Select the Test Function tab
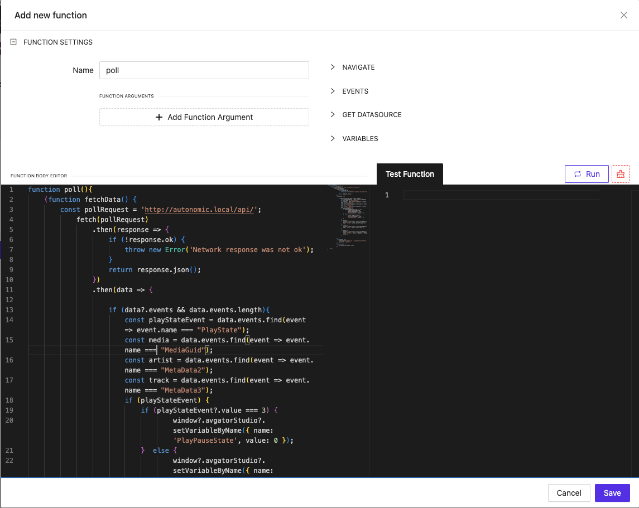The image size is (639, 508). (410, 174)
